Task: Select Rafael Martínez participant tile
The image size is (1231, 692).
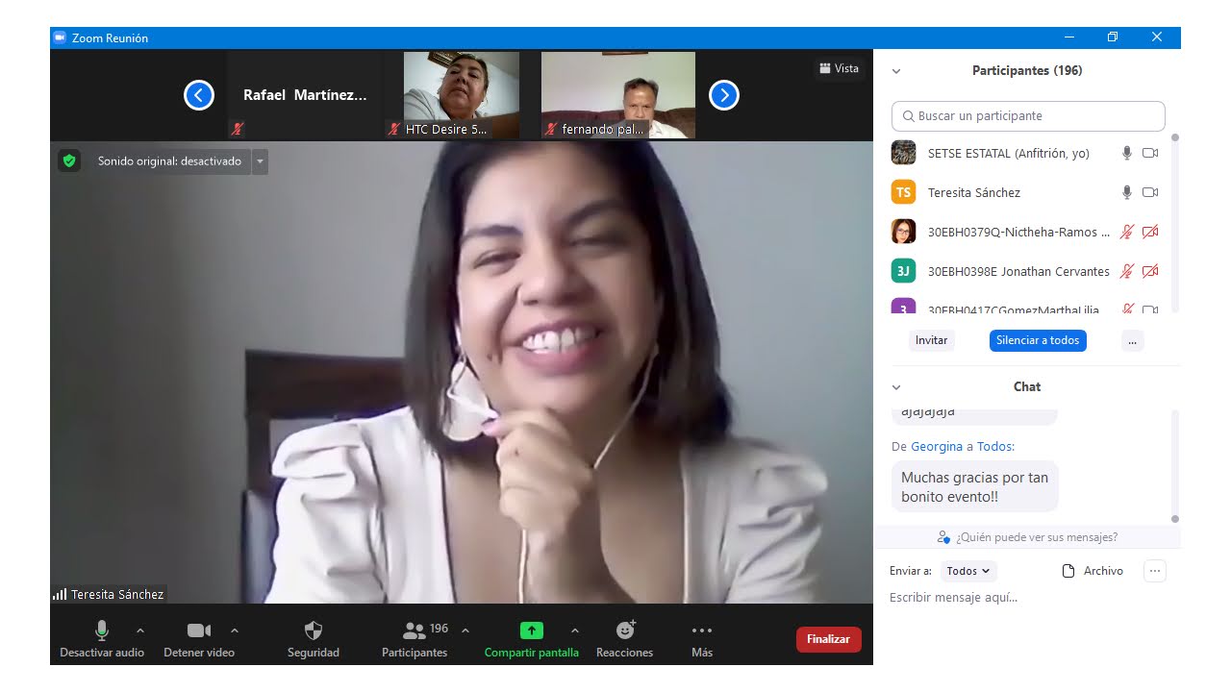Action: click(x=305, y=95)
